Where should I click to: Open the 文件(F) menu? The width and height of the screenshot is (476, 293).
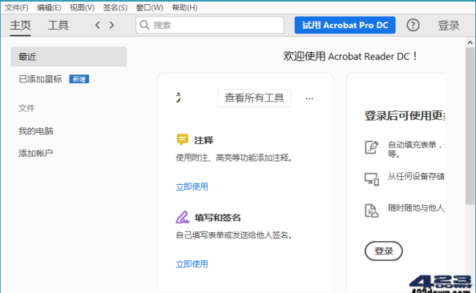17,7
